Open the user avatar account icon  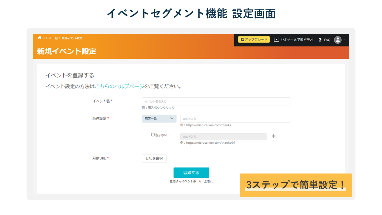click(338, 40)
